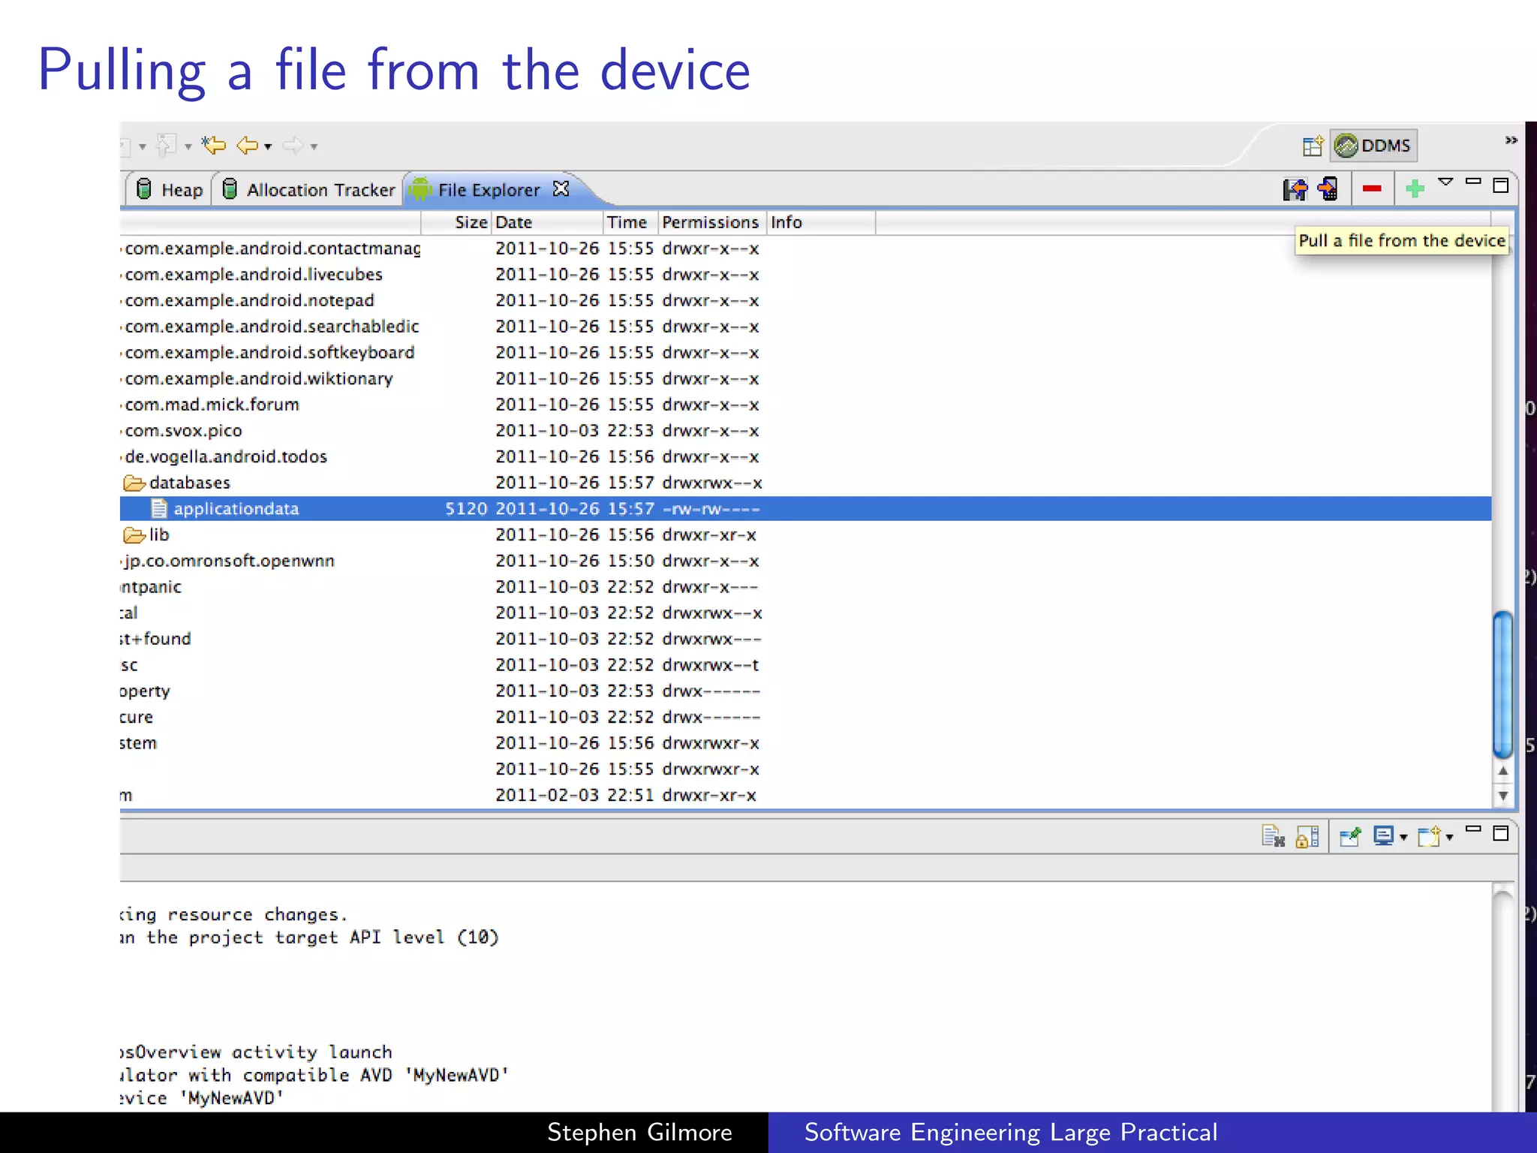Close the File Explorer tab
Screen dimensions: 1537x1153
click(561, 188)
